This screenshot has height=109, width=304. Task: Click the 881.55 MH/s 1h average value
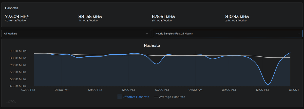90,17
